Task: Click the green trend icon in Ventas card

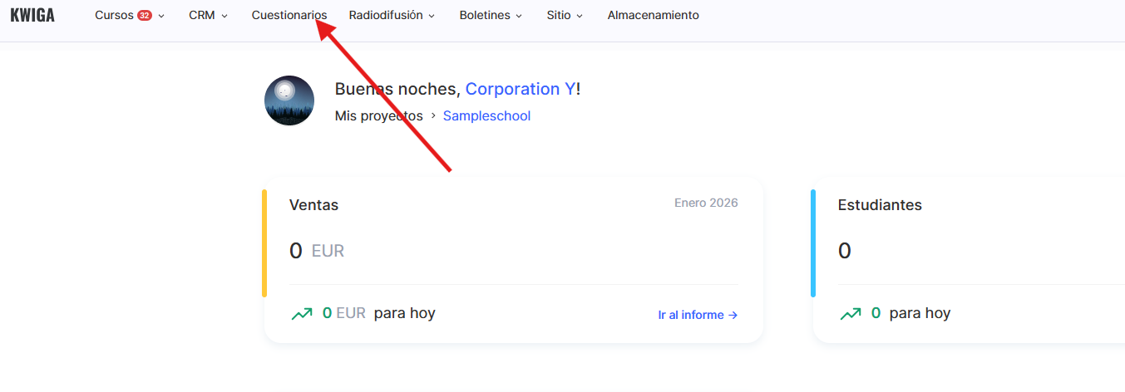Action: (x=302, y=314)
